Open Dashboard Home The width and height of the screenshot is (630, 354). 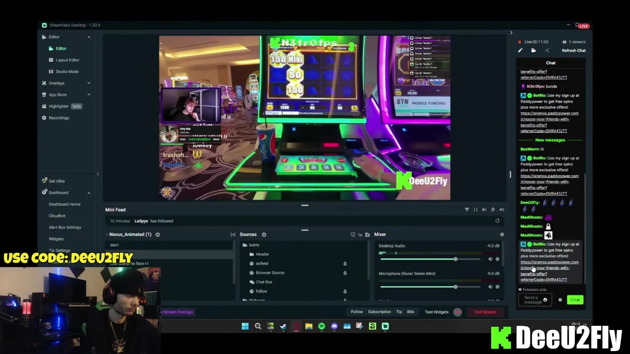coord(64,204)
